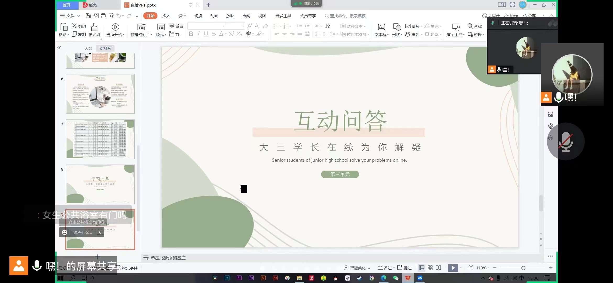Click the zoom slider handle
This screenshot has height=283, width=613.
523,268
